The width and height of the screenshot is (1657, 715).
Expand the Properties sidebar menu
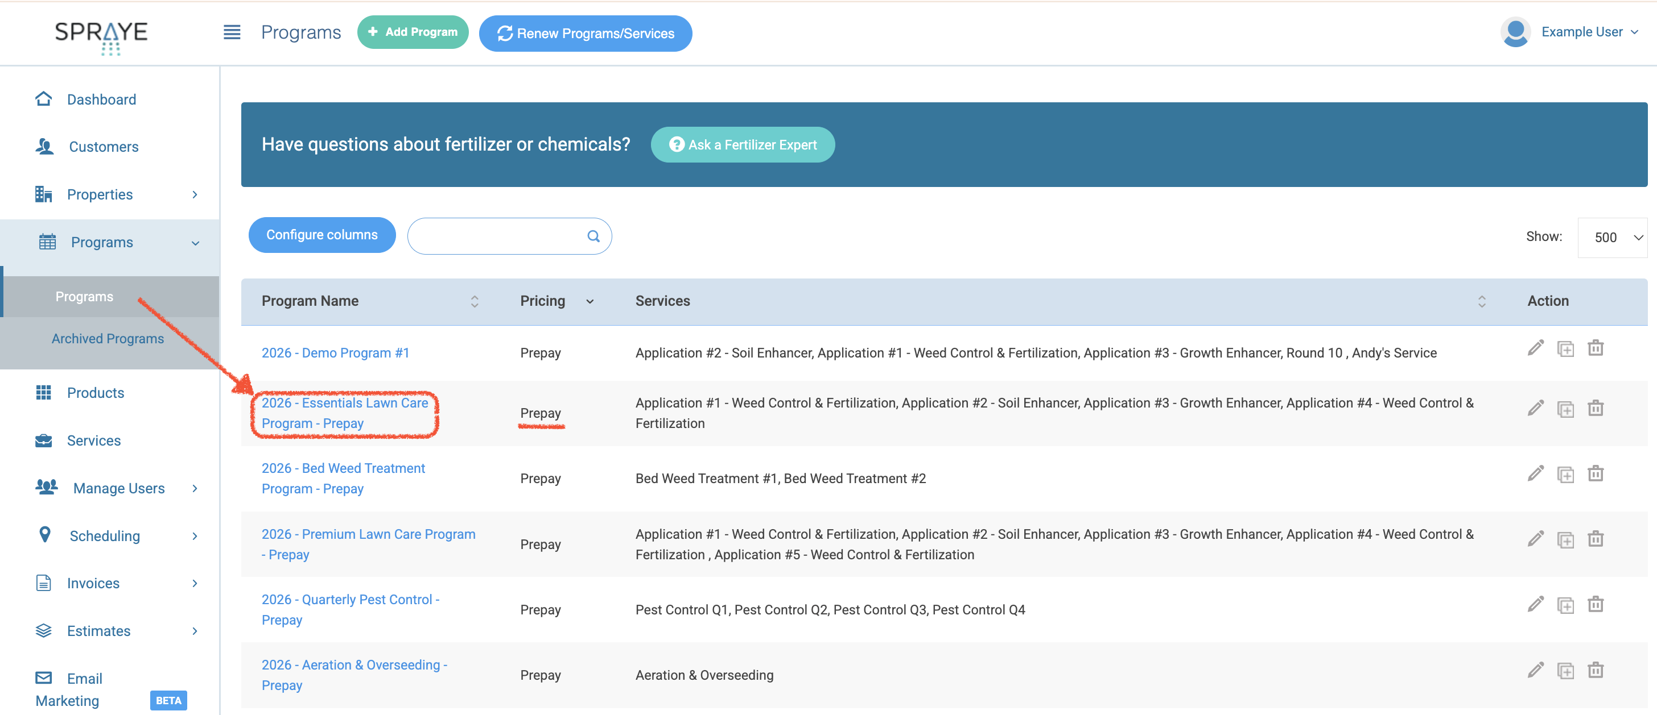pyautogui.click(x=194, y=194)
